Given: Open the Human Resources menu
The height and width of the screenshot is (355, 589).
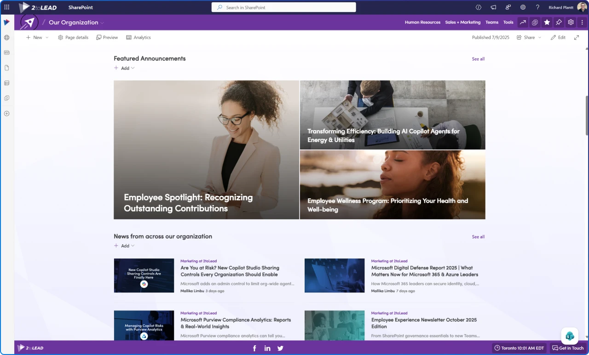Looking at the screenshot, I should 422,22.
